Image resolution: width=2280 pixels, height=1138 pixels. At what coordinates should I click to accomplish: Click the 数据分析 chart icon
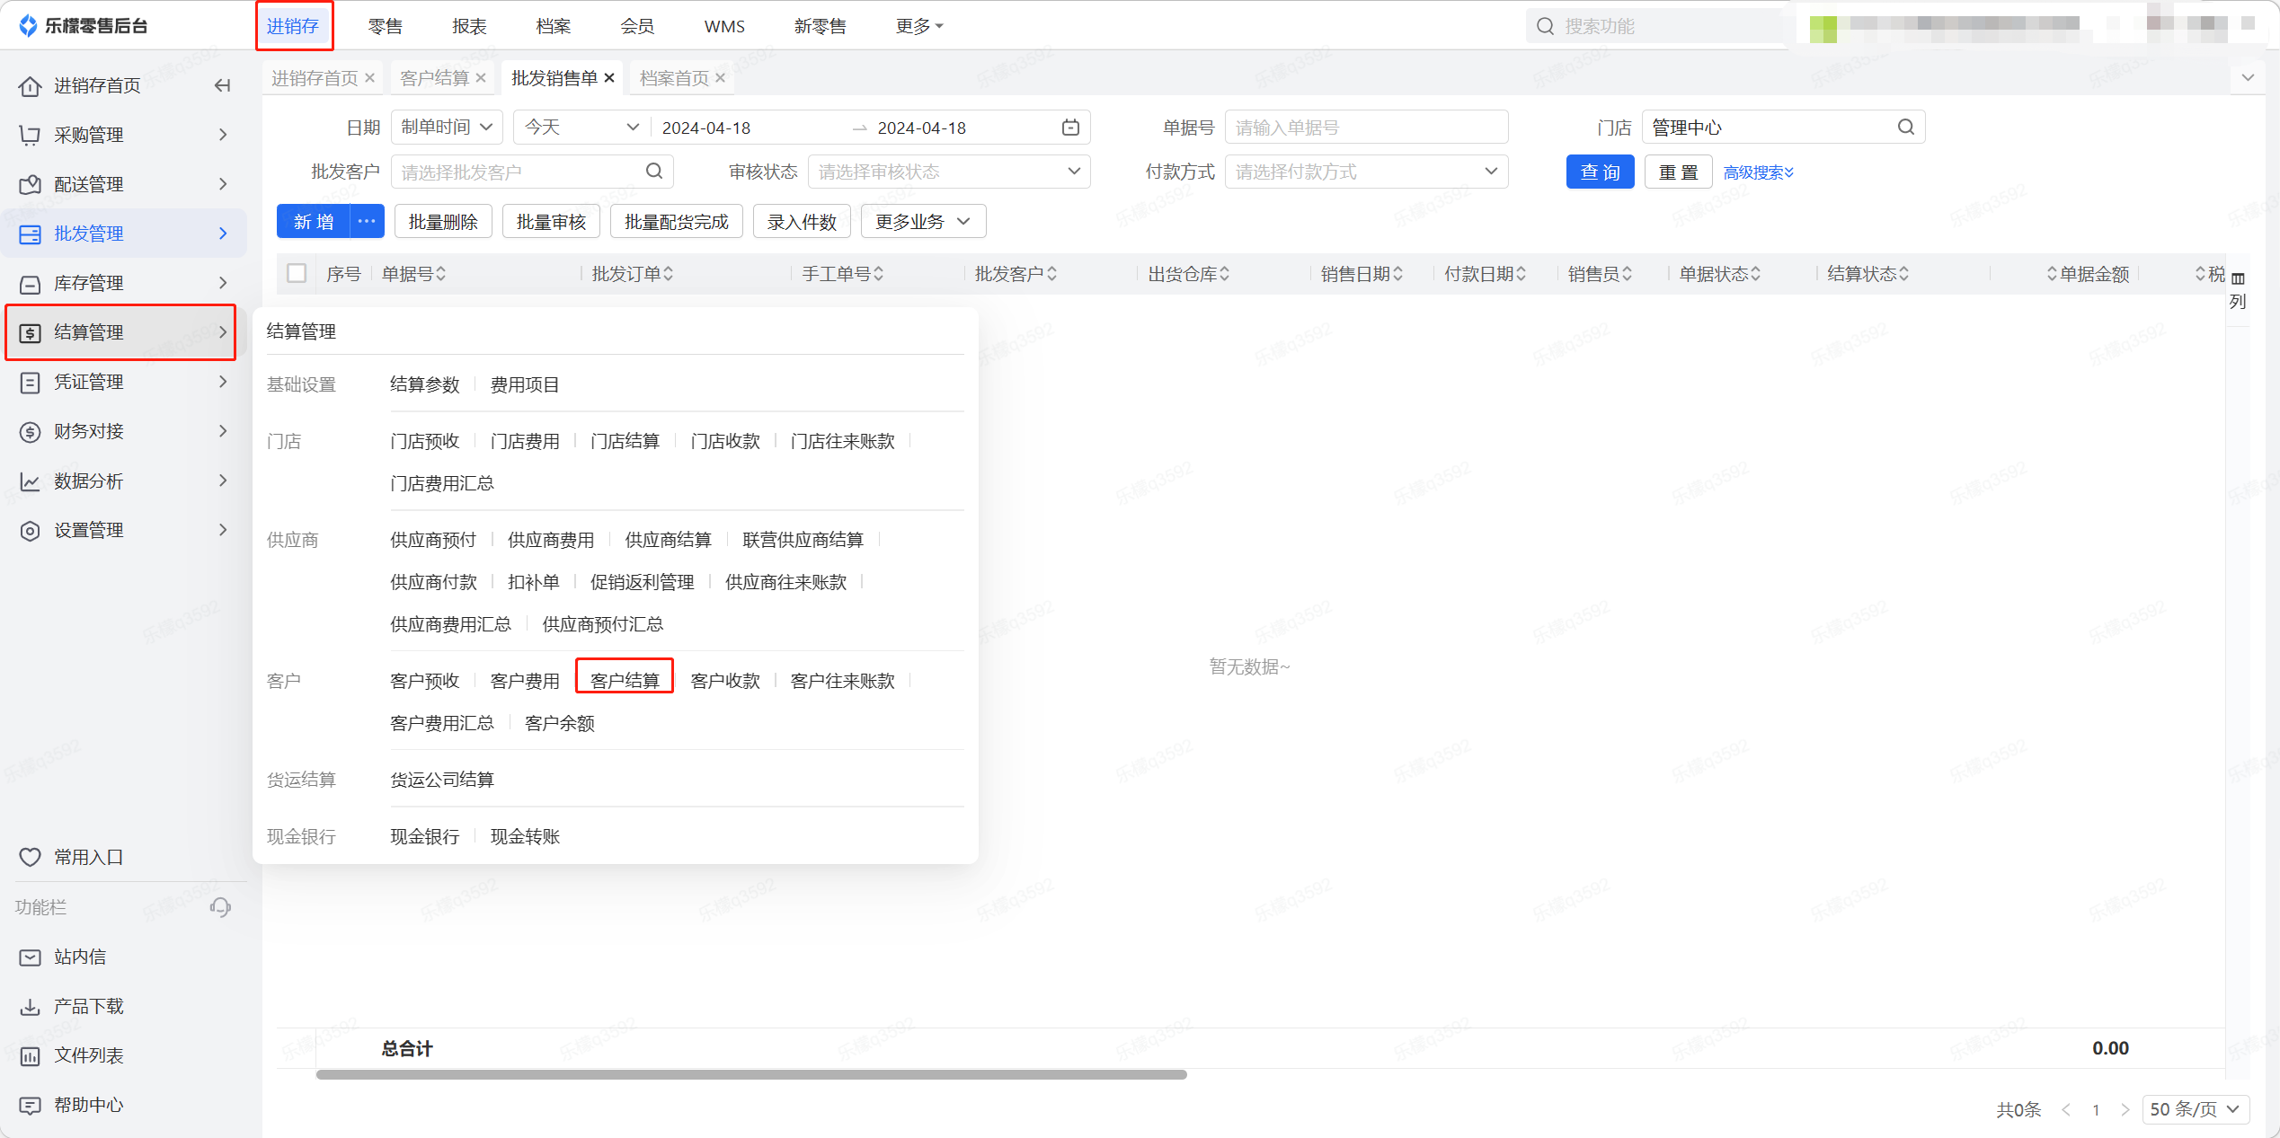(30, 481)
